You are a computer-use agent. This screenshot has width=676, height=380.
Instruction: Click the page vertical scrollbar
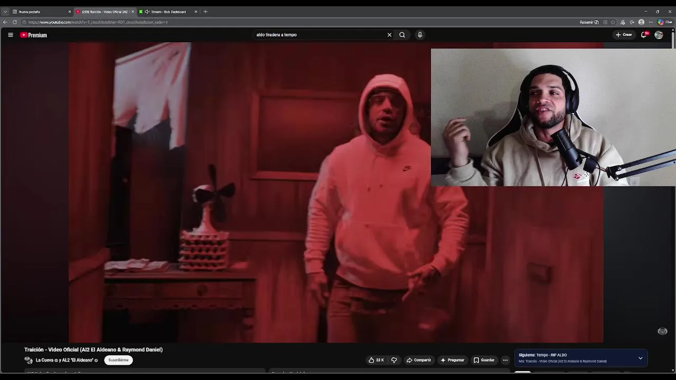click(673, 201)
